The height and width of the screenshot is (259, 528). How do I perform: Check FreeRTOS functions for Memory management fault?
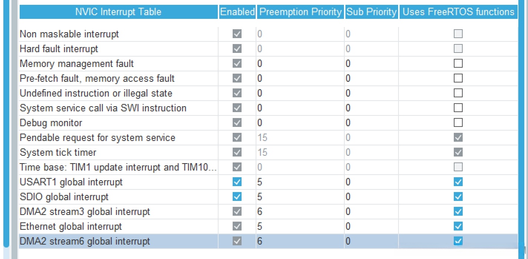(458, 64)
